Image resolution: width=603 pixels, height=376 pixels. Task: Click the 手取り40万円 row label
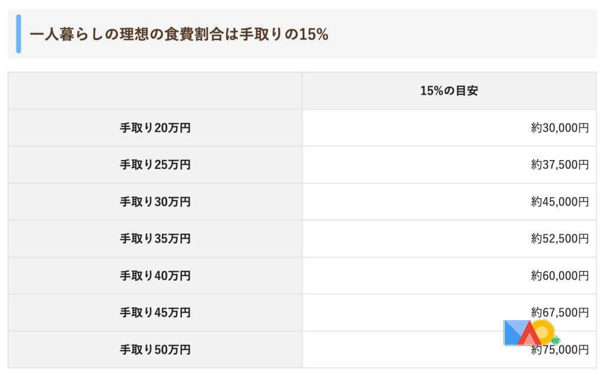155,275
